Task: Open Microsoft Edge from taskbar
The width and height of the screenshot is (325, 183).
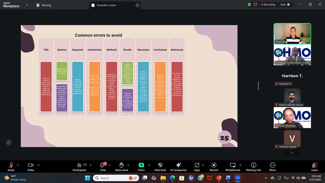Action: pyautogui.click(x=173, y=178)
